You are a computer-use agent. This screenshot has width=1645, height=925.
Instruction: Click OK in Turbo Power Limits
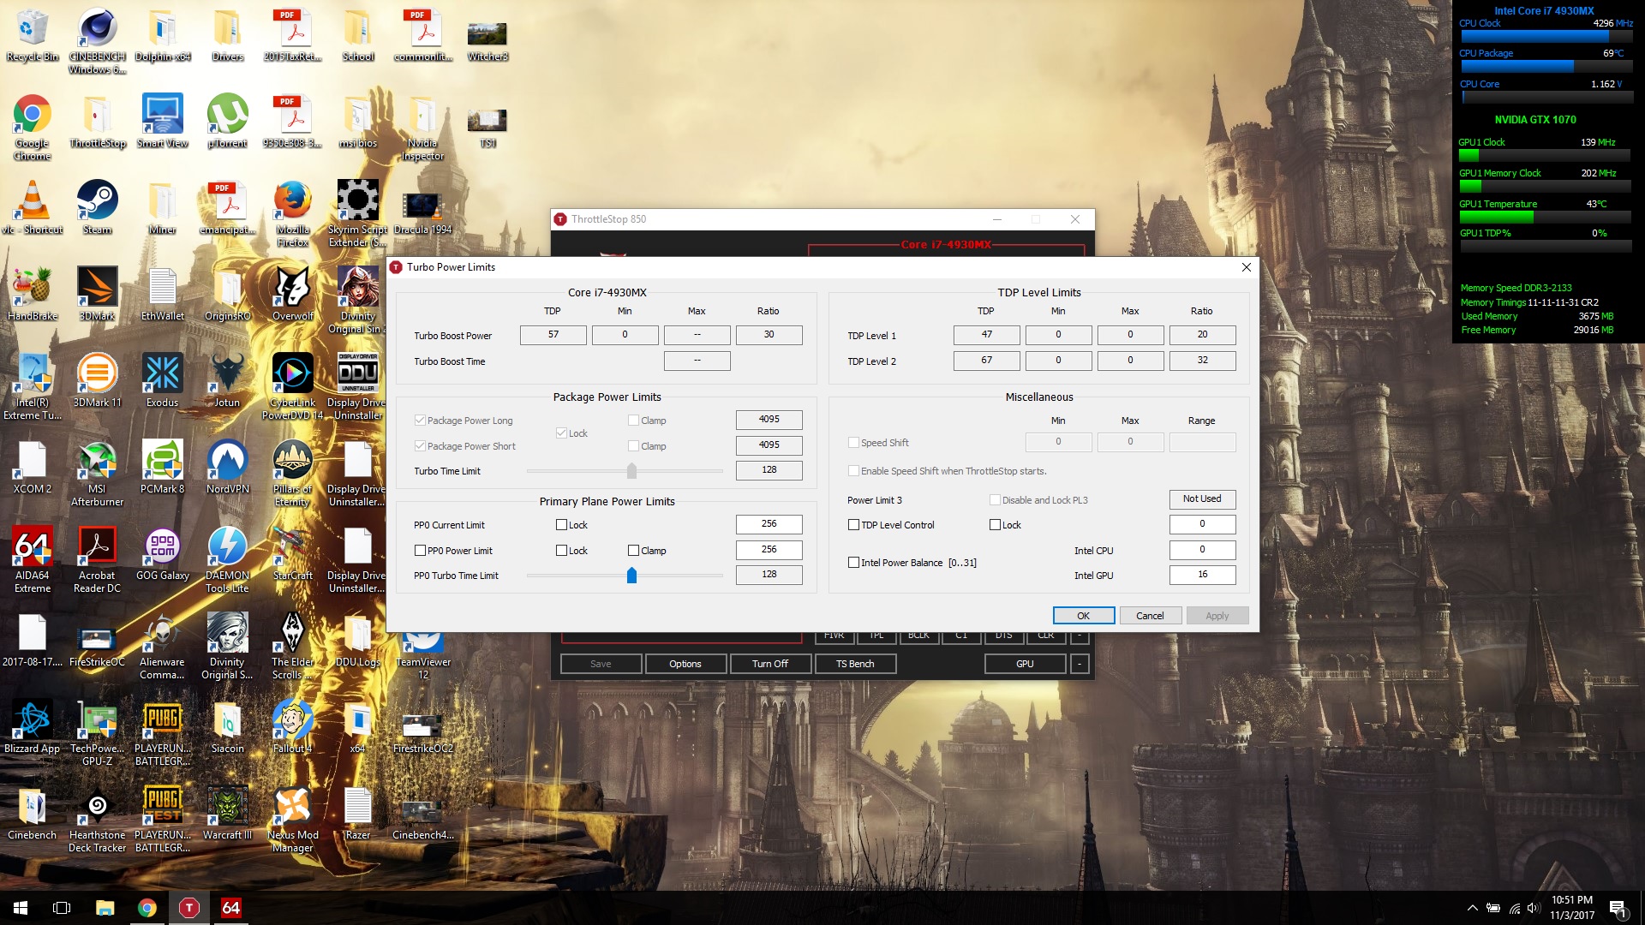[x=1084, y=616]
